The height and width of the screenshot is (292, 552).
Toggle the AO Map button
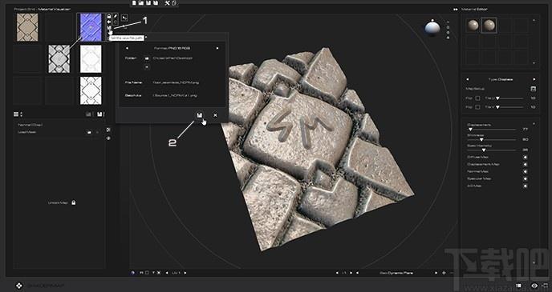[526, 186]
